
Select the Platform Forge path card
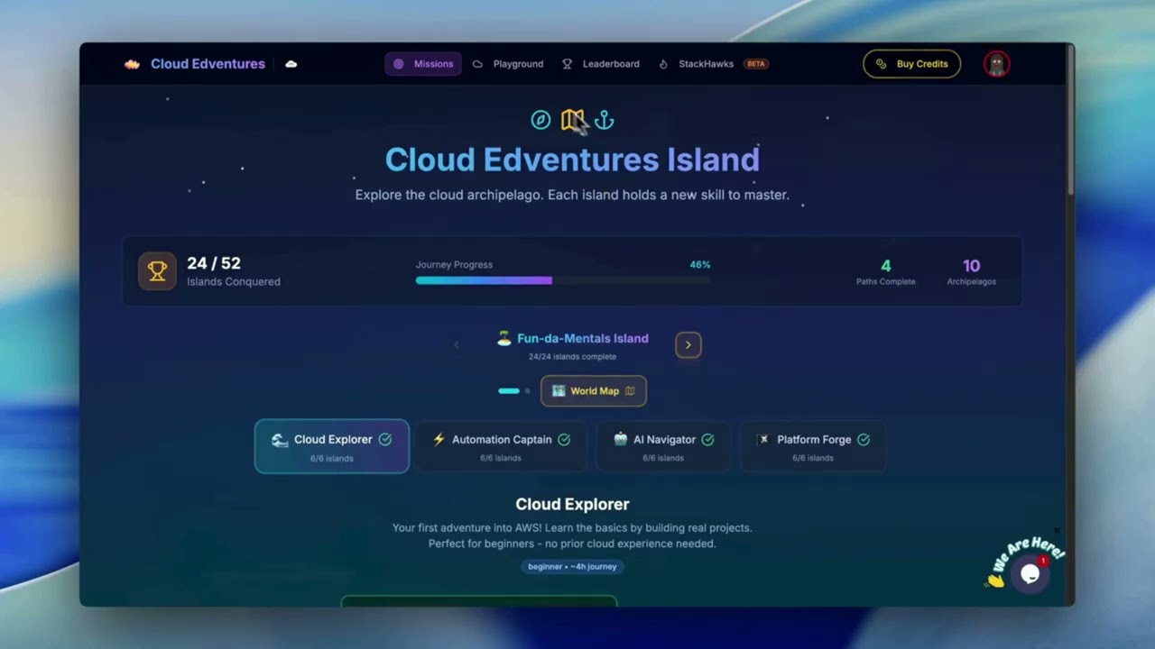pos(813,446)
